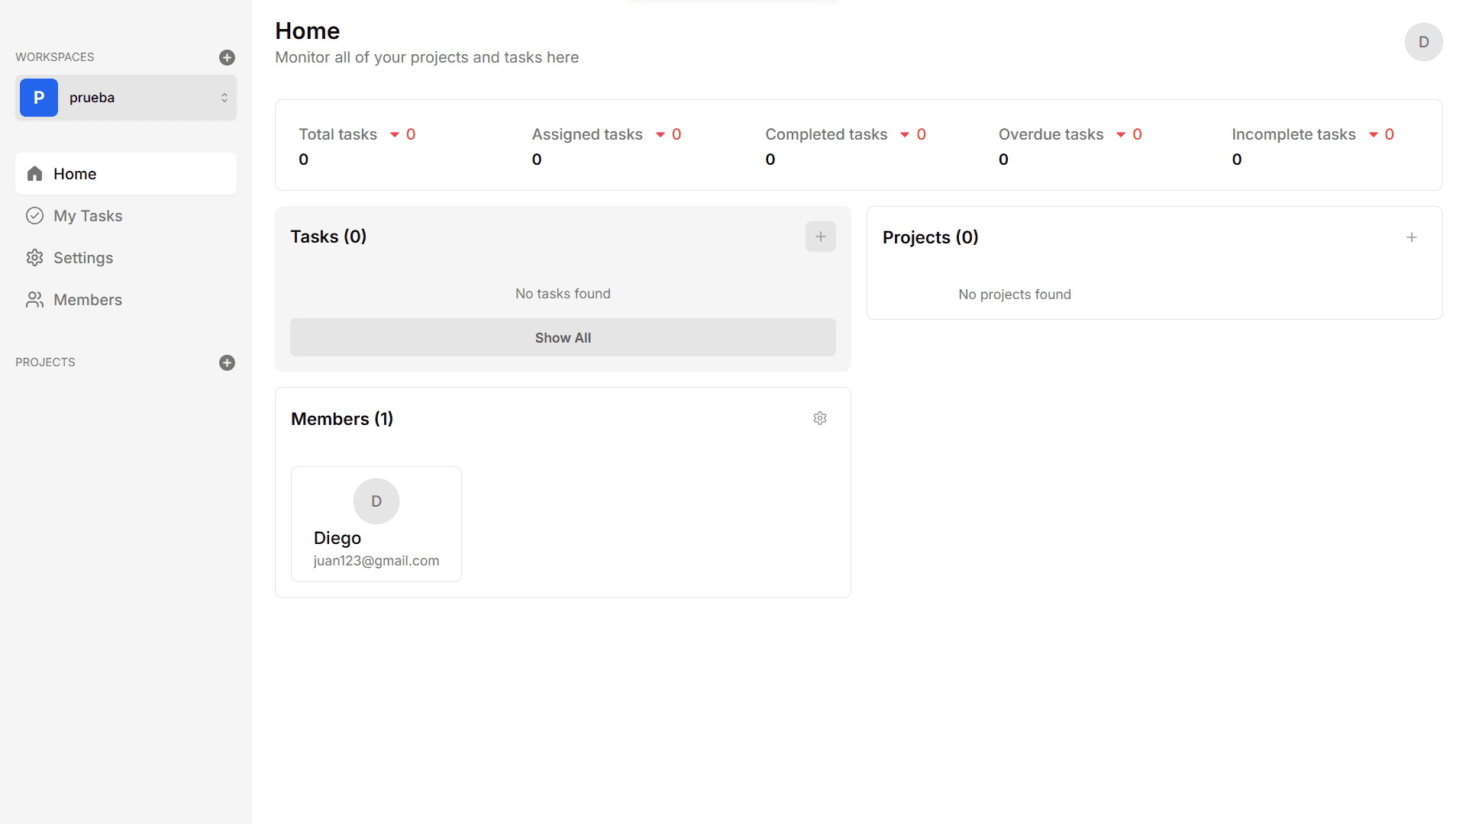Screen dimensions: 1466x824
Task: Open the Home icon in sidebar
Action: [34, 173]
